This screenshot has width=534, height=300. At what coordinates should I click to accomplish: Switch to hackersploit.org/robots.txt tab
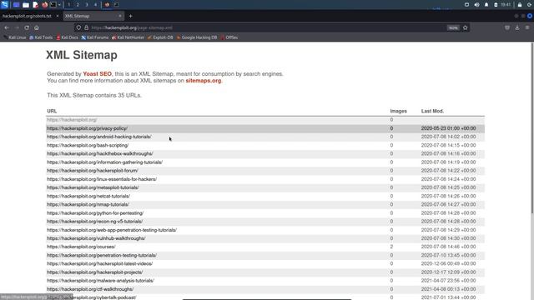27,16
